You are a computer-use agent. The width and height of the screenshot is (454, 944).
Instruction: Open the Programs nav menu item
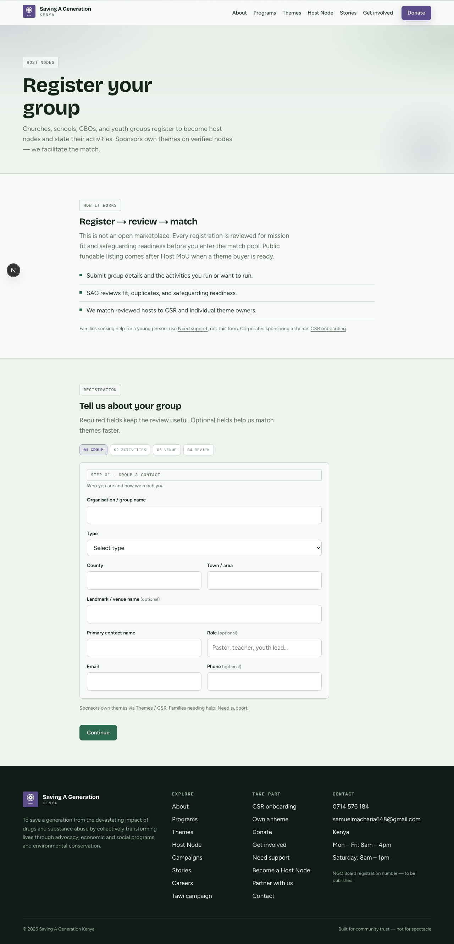[265, 13]
